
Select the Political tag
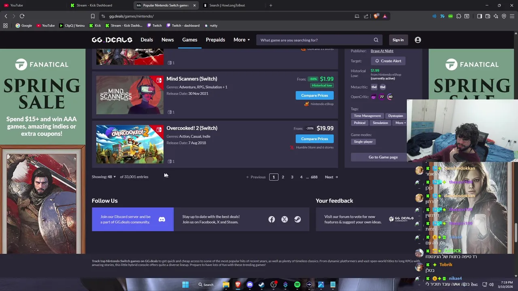(x=359, y=123)
